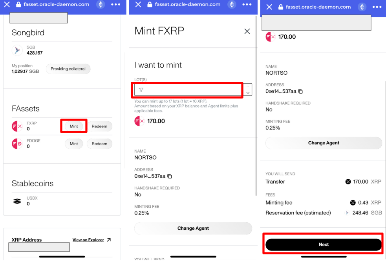Click the middle panel scrollbar
Screen dimensions: 386x263
click(256, 106)
